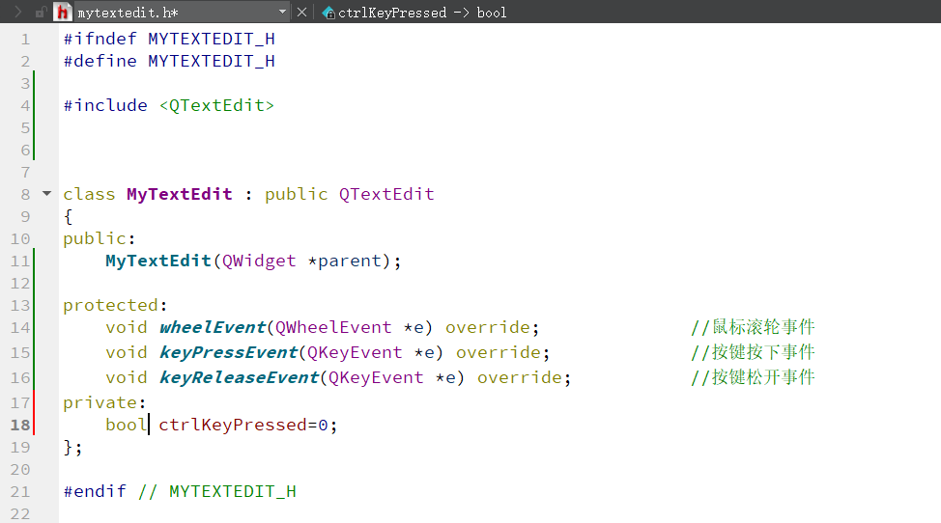This screenshot has width=941, height=523.
Task: Collapse the MyTextEdit class fold arrow
Action: coord(46,194)
